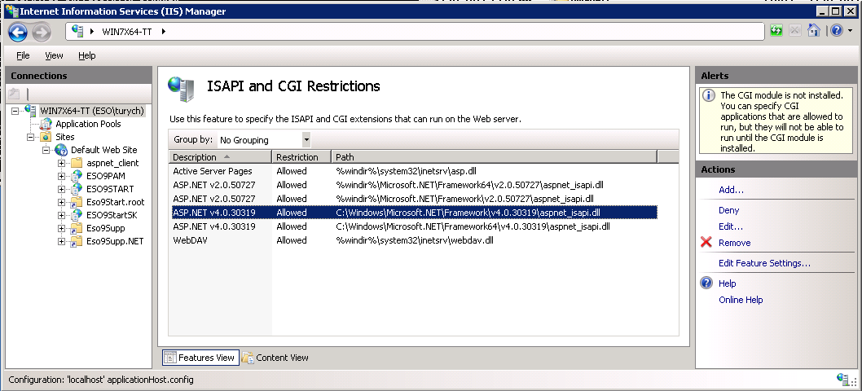
Task: Click the aspnet_client folder icon
Action: pyautogui.click(x=77, y=163)
